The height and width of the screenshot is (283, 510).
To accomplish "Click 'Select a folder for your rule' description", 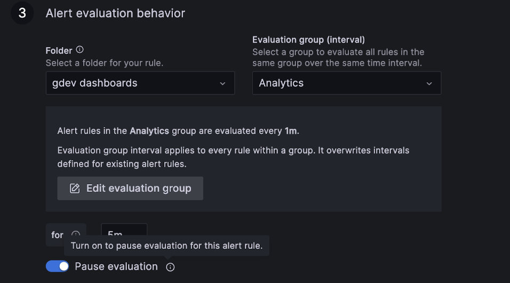I will (105, 63).
